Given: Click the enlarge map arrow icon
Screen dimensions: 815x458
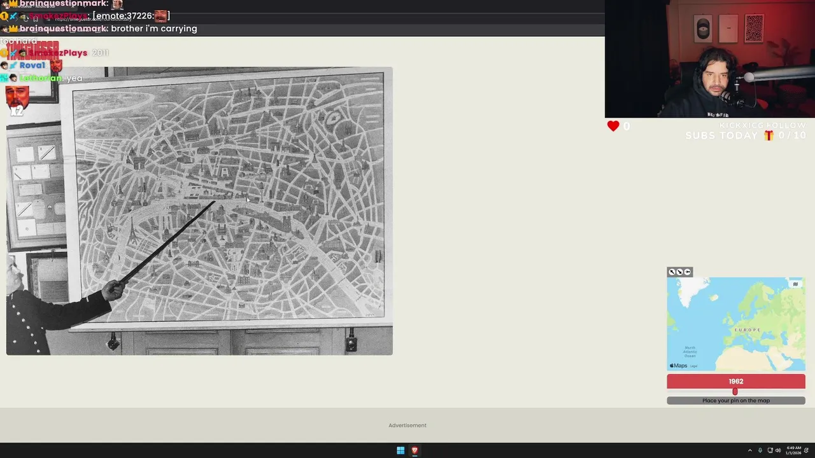Looking at the screenshot, I should click(x=672, y=272).
